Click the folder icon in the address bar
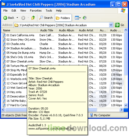This screenshot has height=136, width=129. click(x=16, y=25)
